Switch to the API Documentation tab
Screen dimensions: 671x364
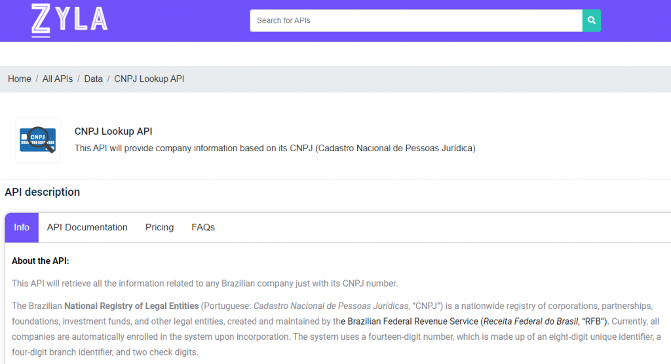(x=87, y=227)
